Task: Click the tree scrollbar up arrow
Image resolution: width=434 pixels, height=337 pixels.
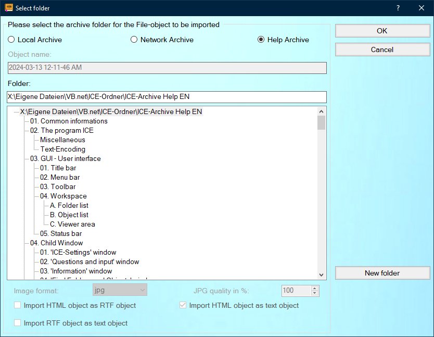Action: tap(321, 111)
